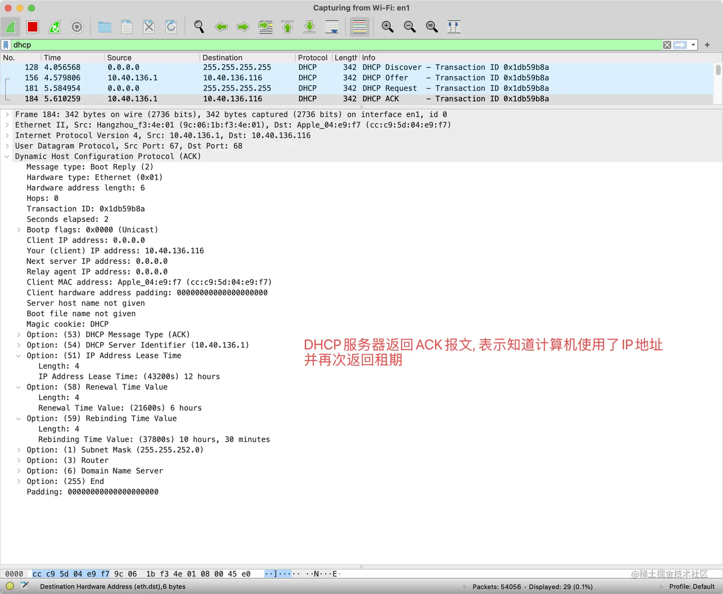
Task: Expand the Ethernet II tree node
Action: 7,125
